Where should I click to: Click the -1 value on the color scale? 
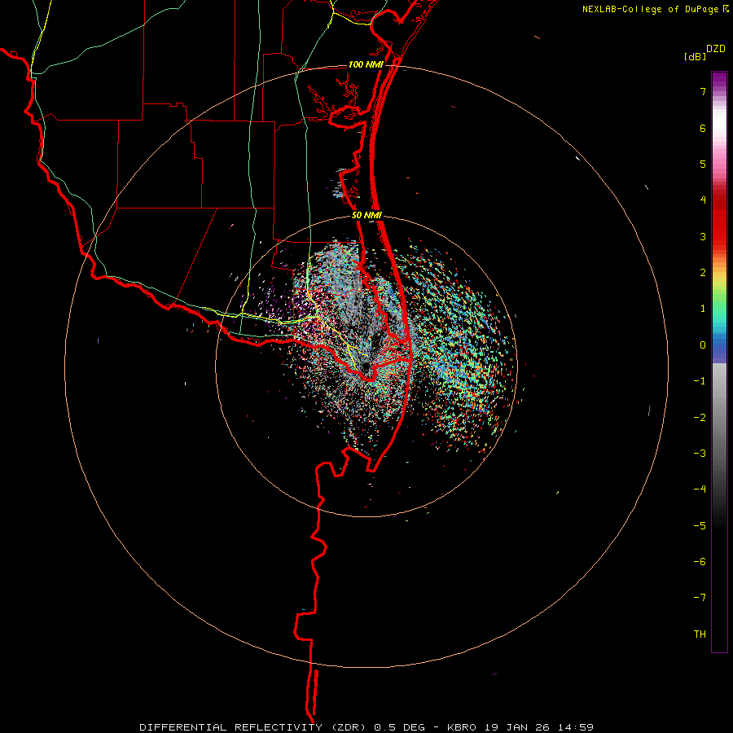(700, 381)
